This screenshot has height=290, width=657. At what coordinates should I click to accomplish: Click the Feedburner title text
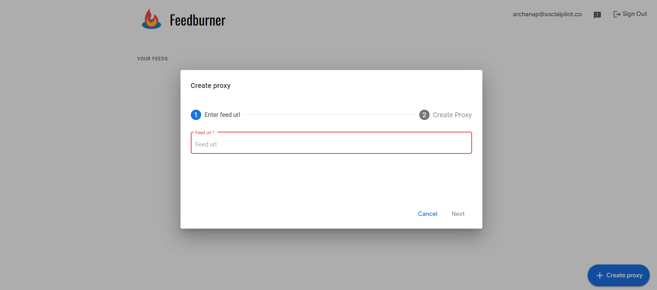pos(197,20)
